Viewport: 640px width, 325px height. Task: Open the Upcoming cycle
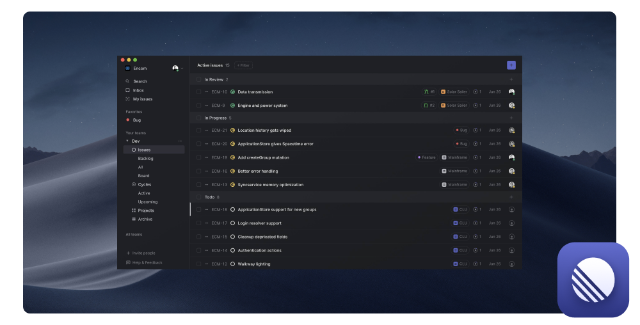coord(148,202)
